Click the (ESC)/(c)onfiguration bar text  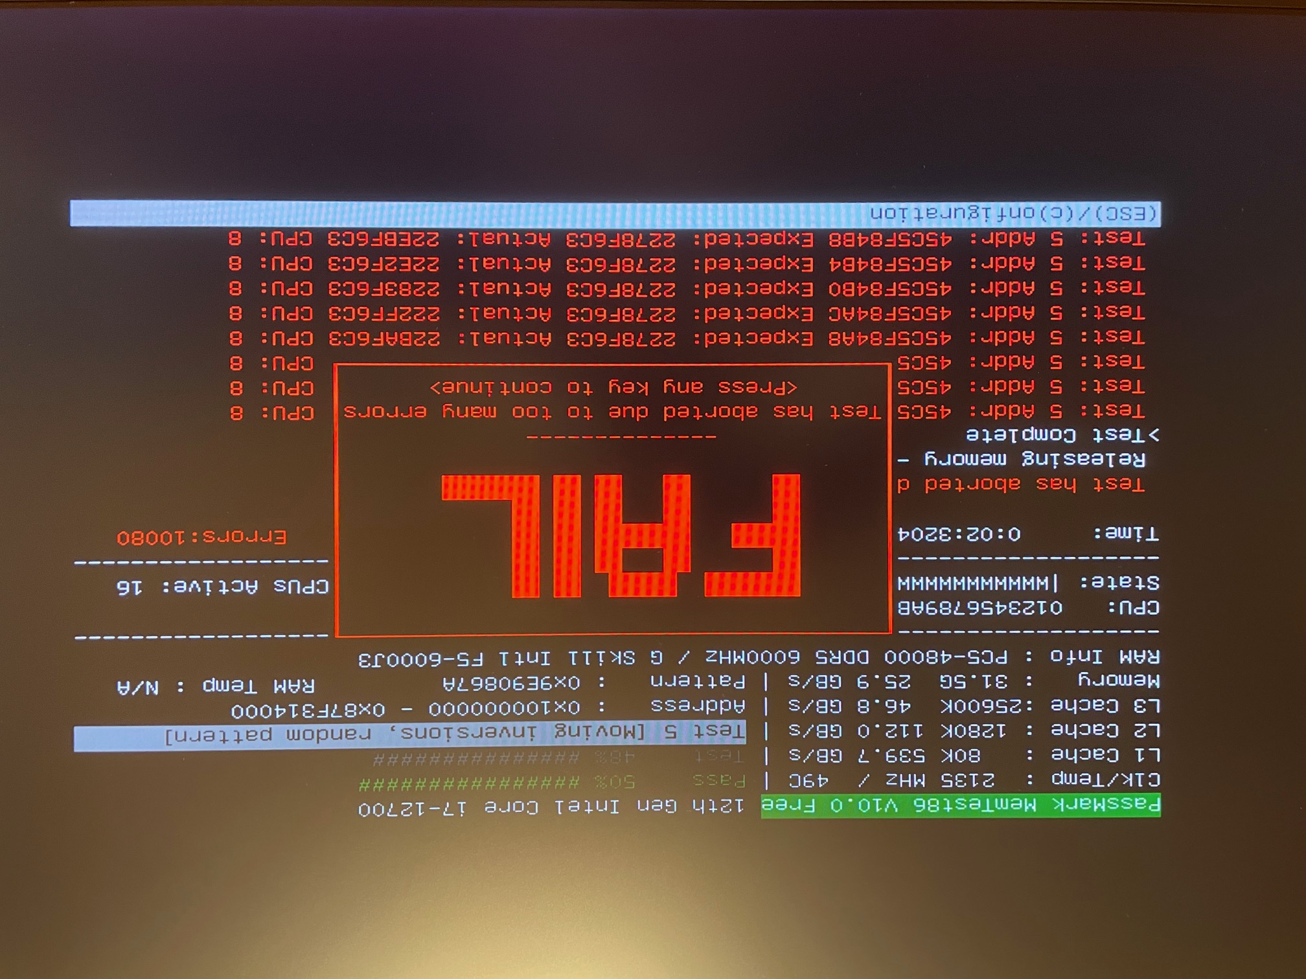pyautogui.click(x=1013, y=213)
